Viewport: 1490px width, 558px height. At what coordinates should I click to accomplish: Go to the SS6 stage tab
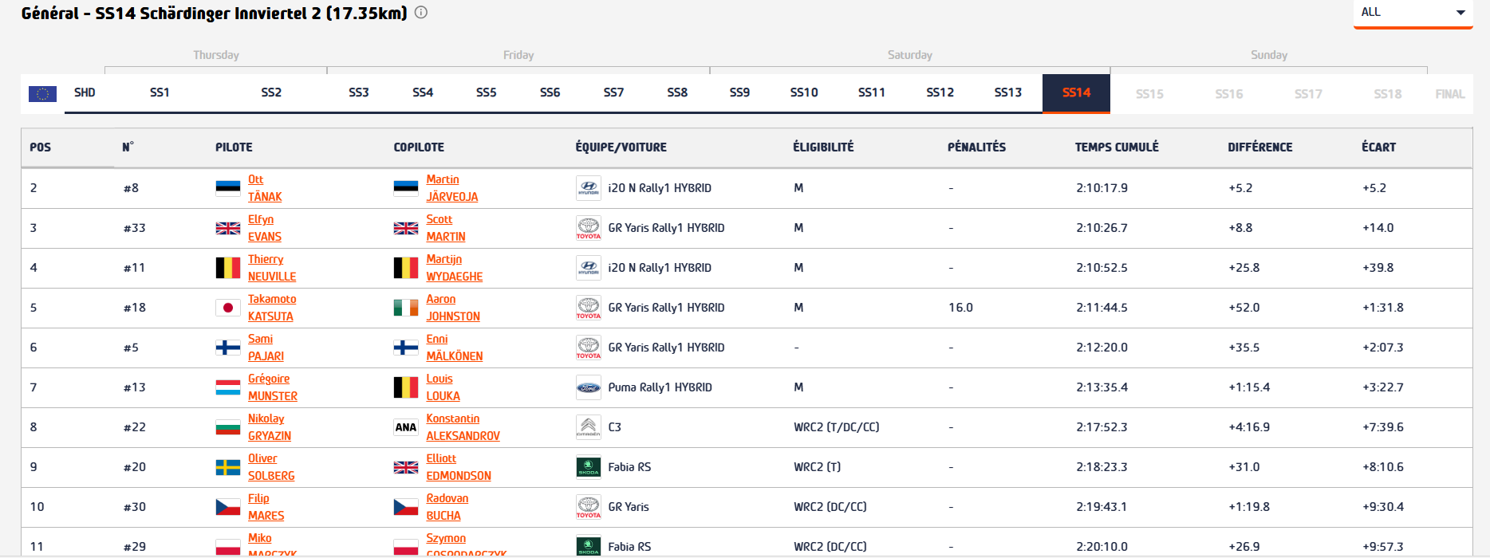550,92
